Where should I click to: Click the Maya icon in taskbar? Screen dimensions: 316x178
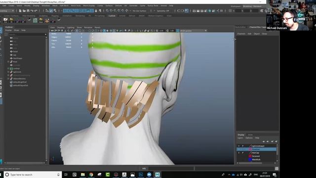[158, 175]
